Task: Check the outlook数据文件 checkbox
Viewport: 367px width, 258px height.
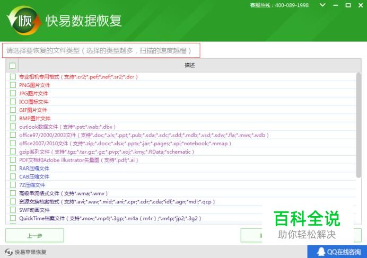Action: point(13,127)
